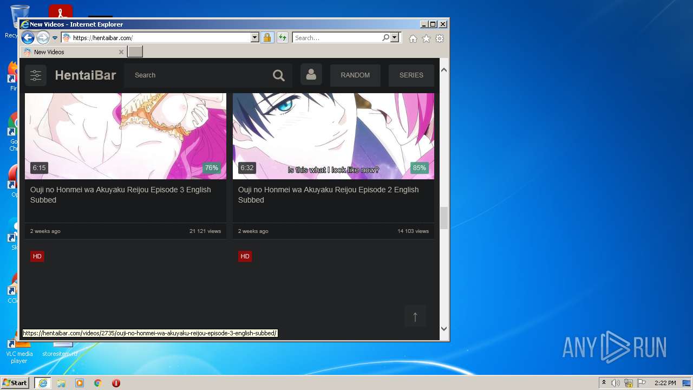Click the vertical scrollbar thumb

pyautogui.click(x=444, y=218)
